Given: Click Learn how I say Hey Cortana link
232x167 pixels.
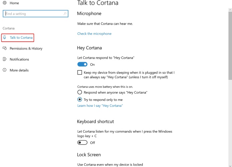Looking at the screenshot, I should [x=100, y=106].
